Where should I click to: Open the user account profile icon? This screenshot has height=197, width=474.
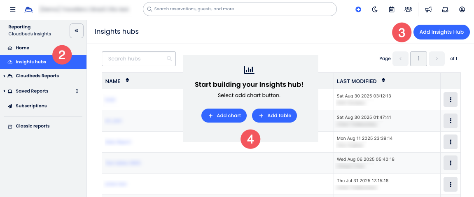pos(462,9)
